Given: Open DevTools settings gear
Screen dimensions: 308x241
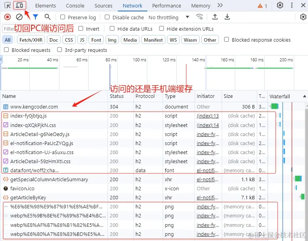Looking at the screenshot, I should coord(280,5).
